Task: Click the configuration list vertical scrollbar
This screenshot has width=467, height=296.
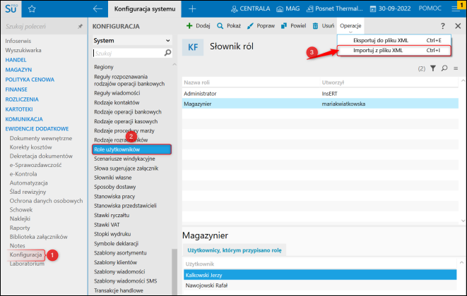Action: (175, 271)
